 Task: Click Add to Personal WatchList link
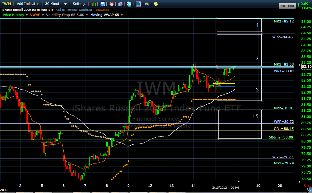pyautogui.click(x=74, y=10)
